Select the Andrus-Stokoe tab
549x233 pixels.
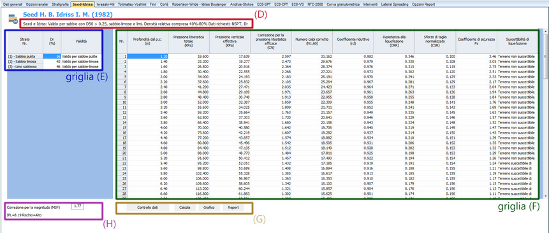coord(242,4)
